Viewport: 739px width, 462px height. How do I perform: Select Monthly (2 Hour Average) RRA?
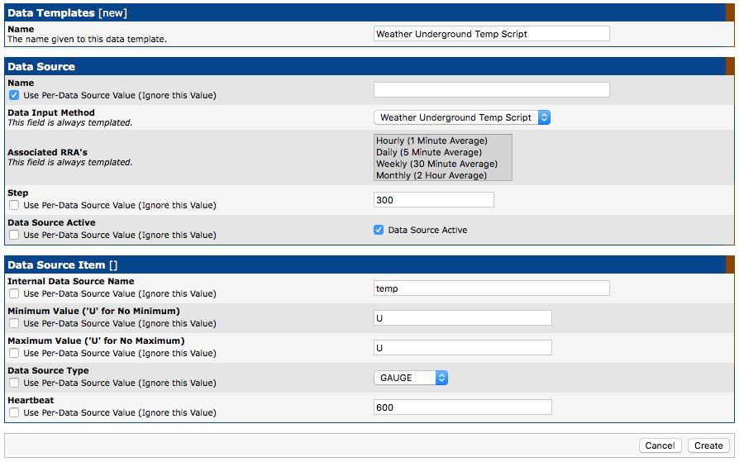click(431, 175)
